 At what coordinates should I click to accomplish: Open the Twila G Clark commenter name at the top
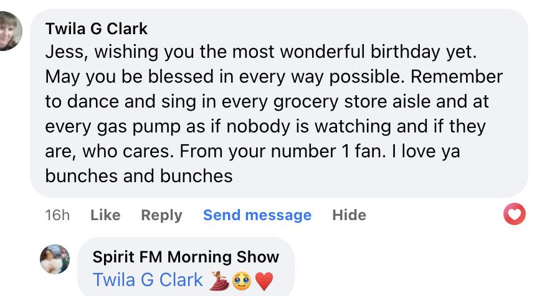97,29
